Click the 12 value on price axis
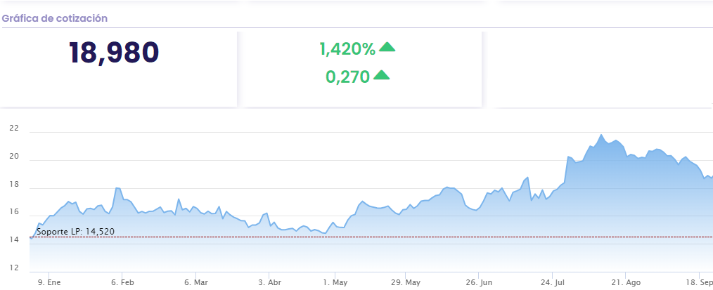The image size is (713, 290). coord(14,268)
